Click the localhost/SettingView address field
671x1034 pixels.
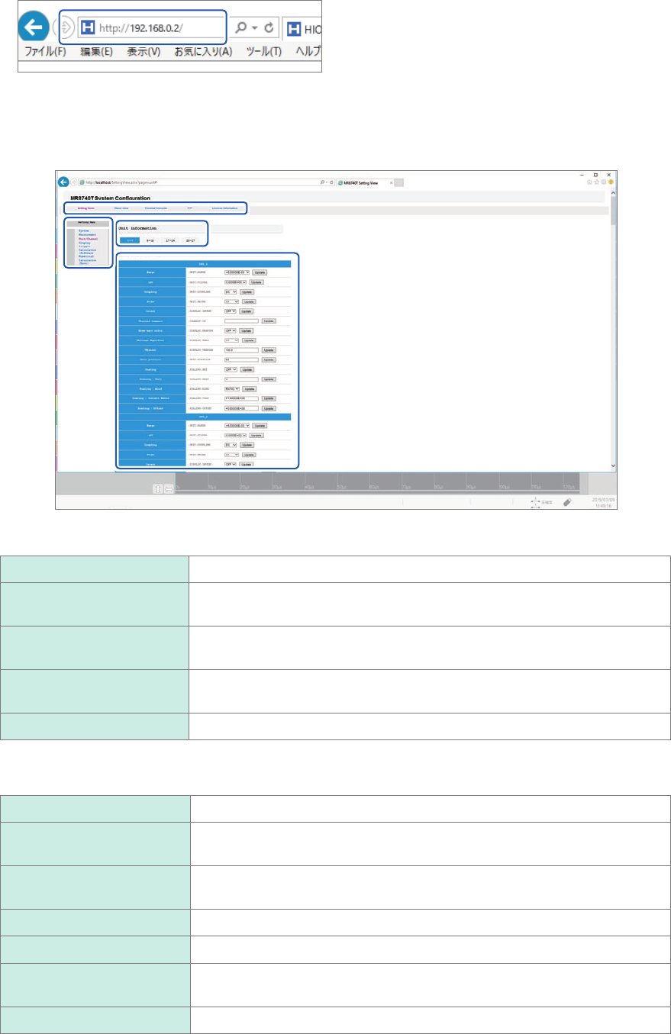(x=198, y=182)
